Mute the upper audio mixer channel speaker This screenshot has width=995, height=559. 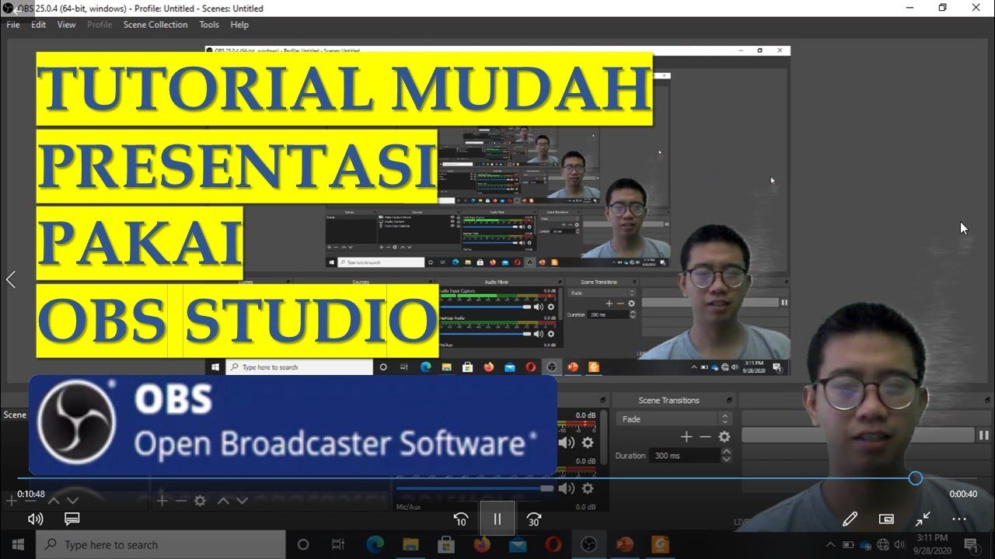[567, 443]
